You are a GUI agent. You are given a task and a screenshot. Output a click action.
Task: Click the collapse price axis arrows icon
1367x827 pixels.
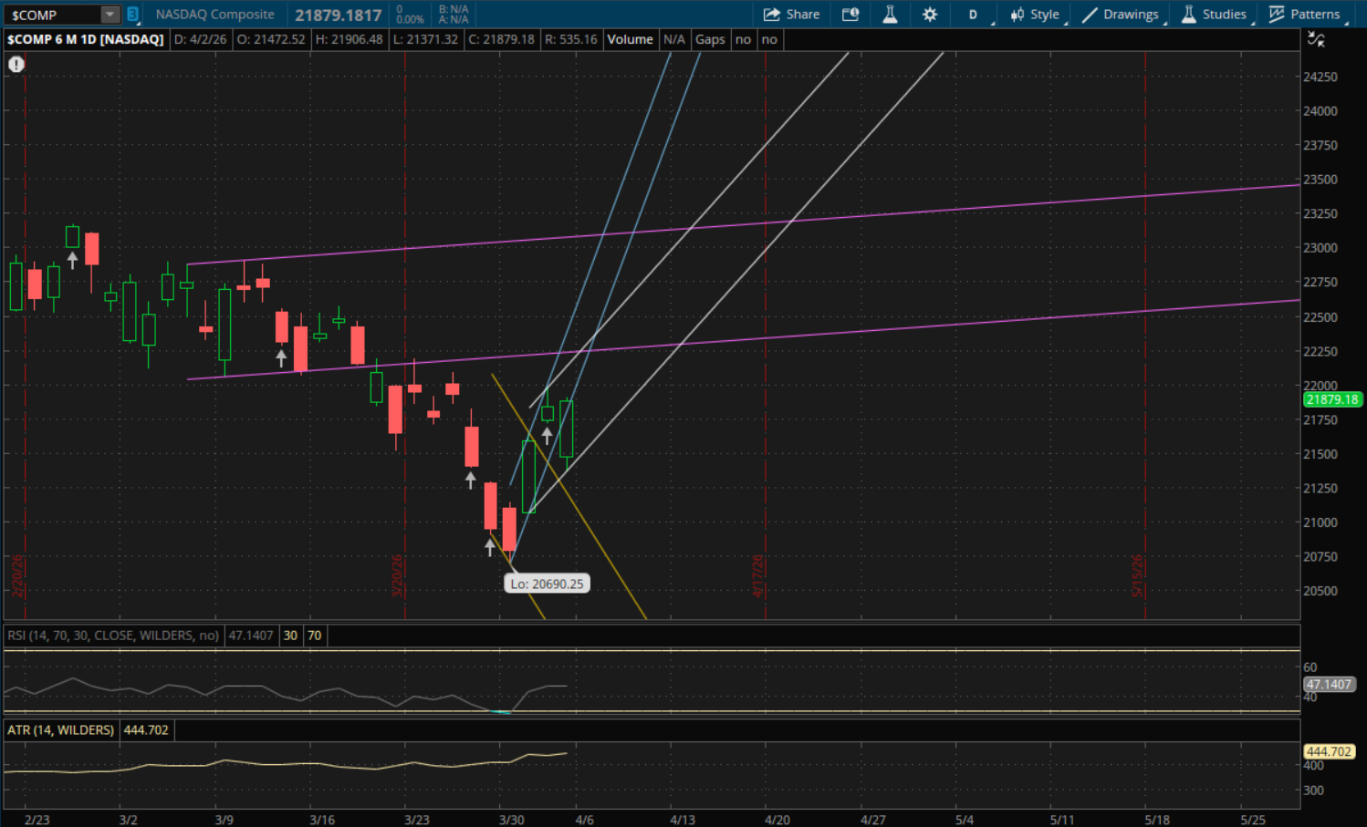[1316, 39]
